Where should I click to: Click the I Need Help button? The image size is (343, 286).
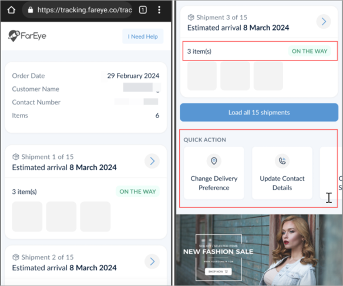(143, 36)
